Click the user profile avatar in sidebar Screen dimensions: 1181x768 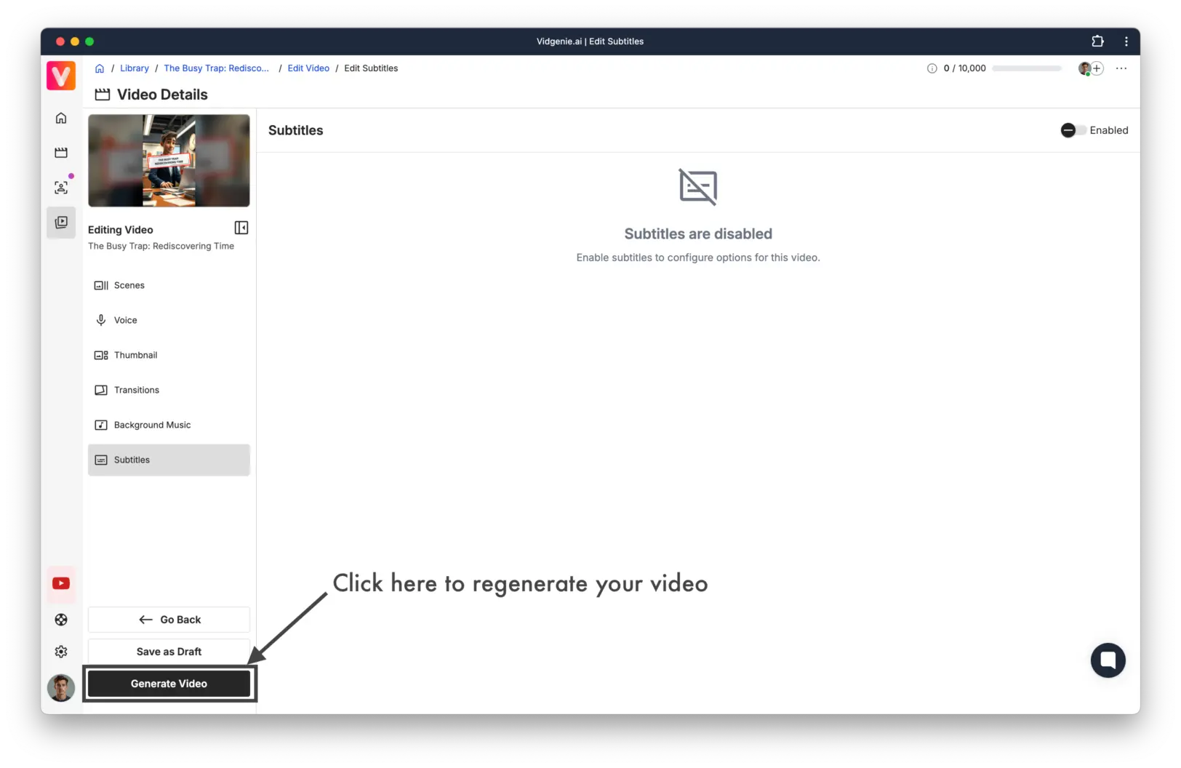(x=61, y=688)
